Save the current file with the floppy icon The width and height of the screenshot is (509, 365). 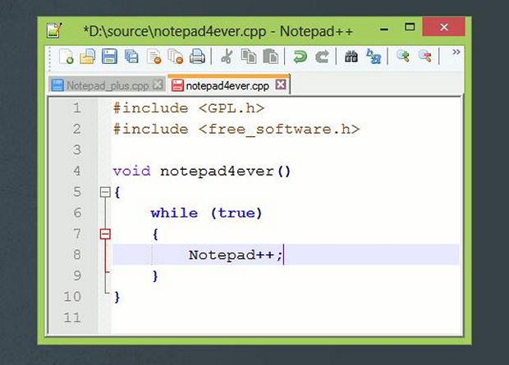click(109, 57)
